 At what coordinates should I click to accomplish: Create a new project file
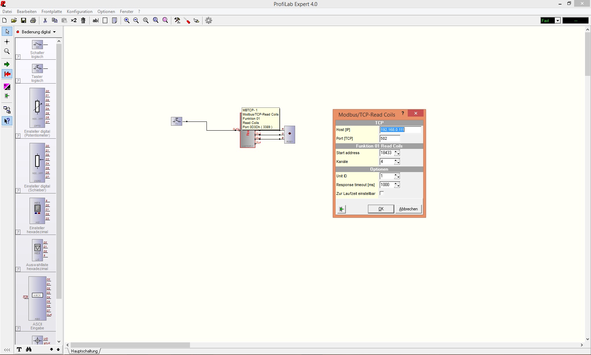5,20
